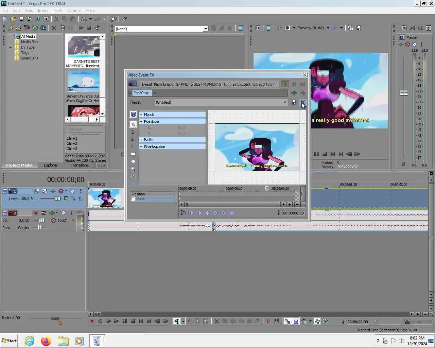The height and width of the screenshot is (348, 435).
Task: Select the Normal edit arrow tool in Pan/Crop
Action: (133, 124)
